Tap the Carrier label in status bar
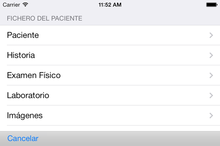The height and width of the screenshot is (146, 220). tap(11, 5)
